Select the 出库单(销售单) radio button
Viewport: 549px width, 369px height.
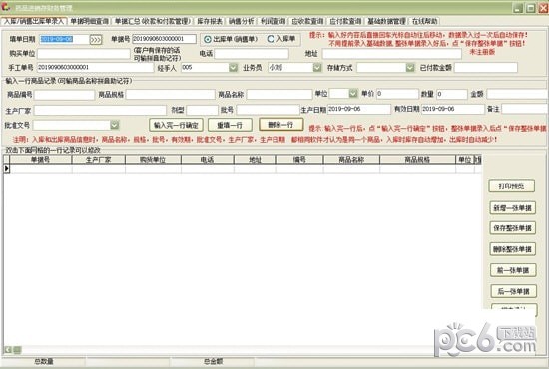point(208,39)
